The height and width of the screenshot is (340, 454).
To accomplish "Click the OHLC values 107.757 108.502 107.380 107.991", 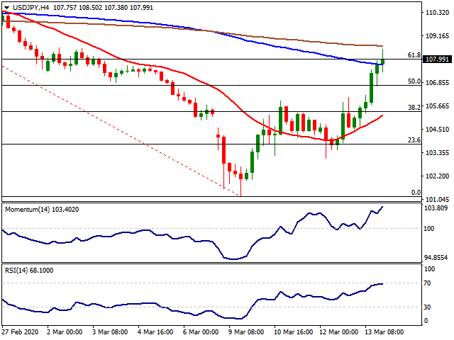I will pyautogui.click(x=103, y=8).
